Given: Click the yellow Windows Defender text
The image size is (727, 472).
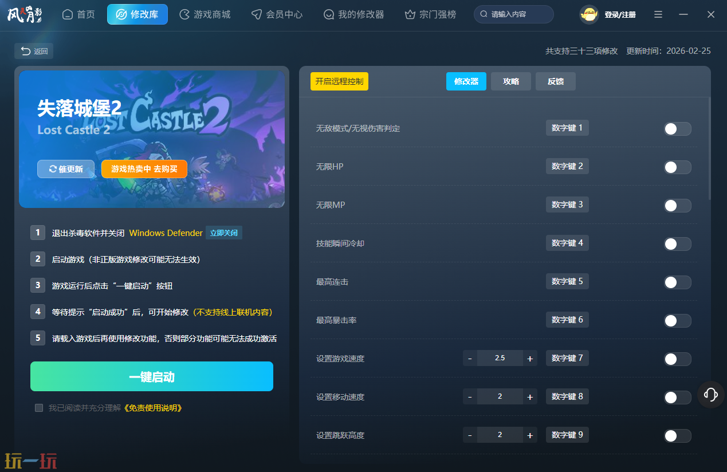Looking at the screenshot, I should pos(166,233).
